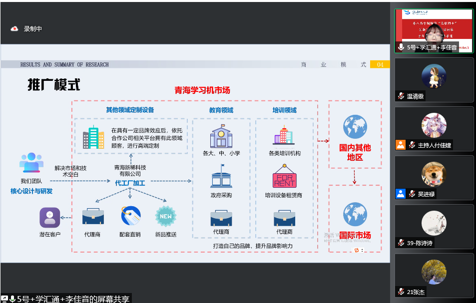This screenshot has width=476, height=303.
Task: Click the microphone icon for 5号+学汇通+李佳音 tile
Action: pos(401,47)
